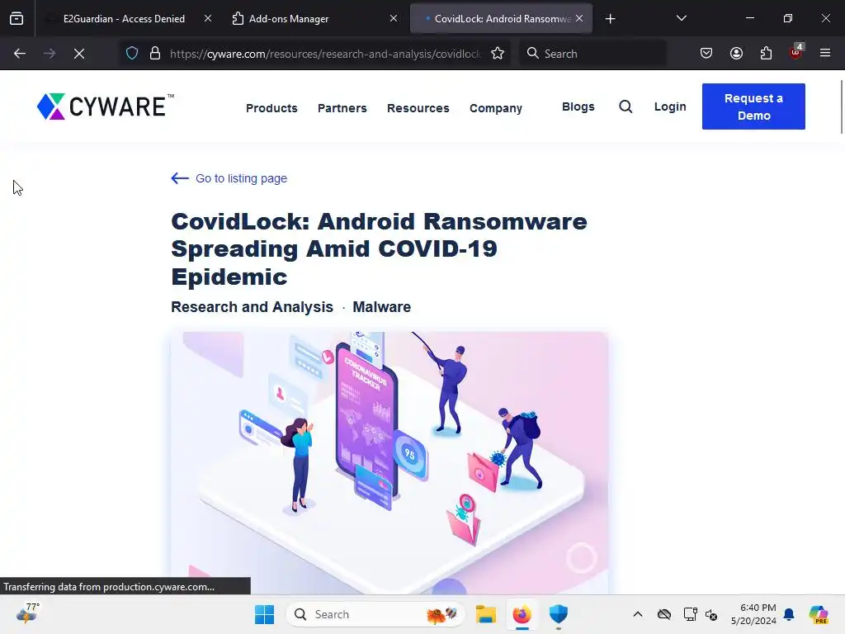Click the CovidLock article headline

(379, 249)
